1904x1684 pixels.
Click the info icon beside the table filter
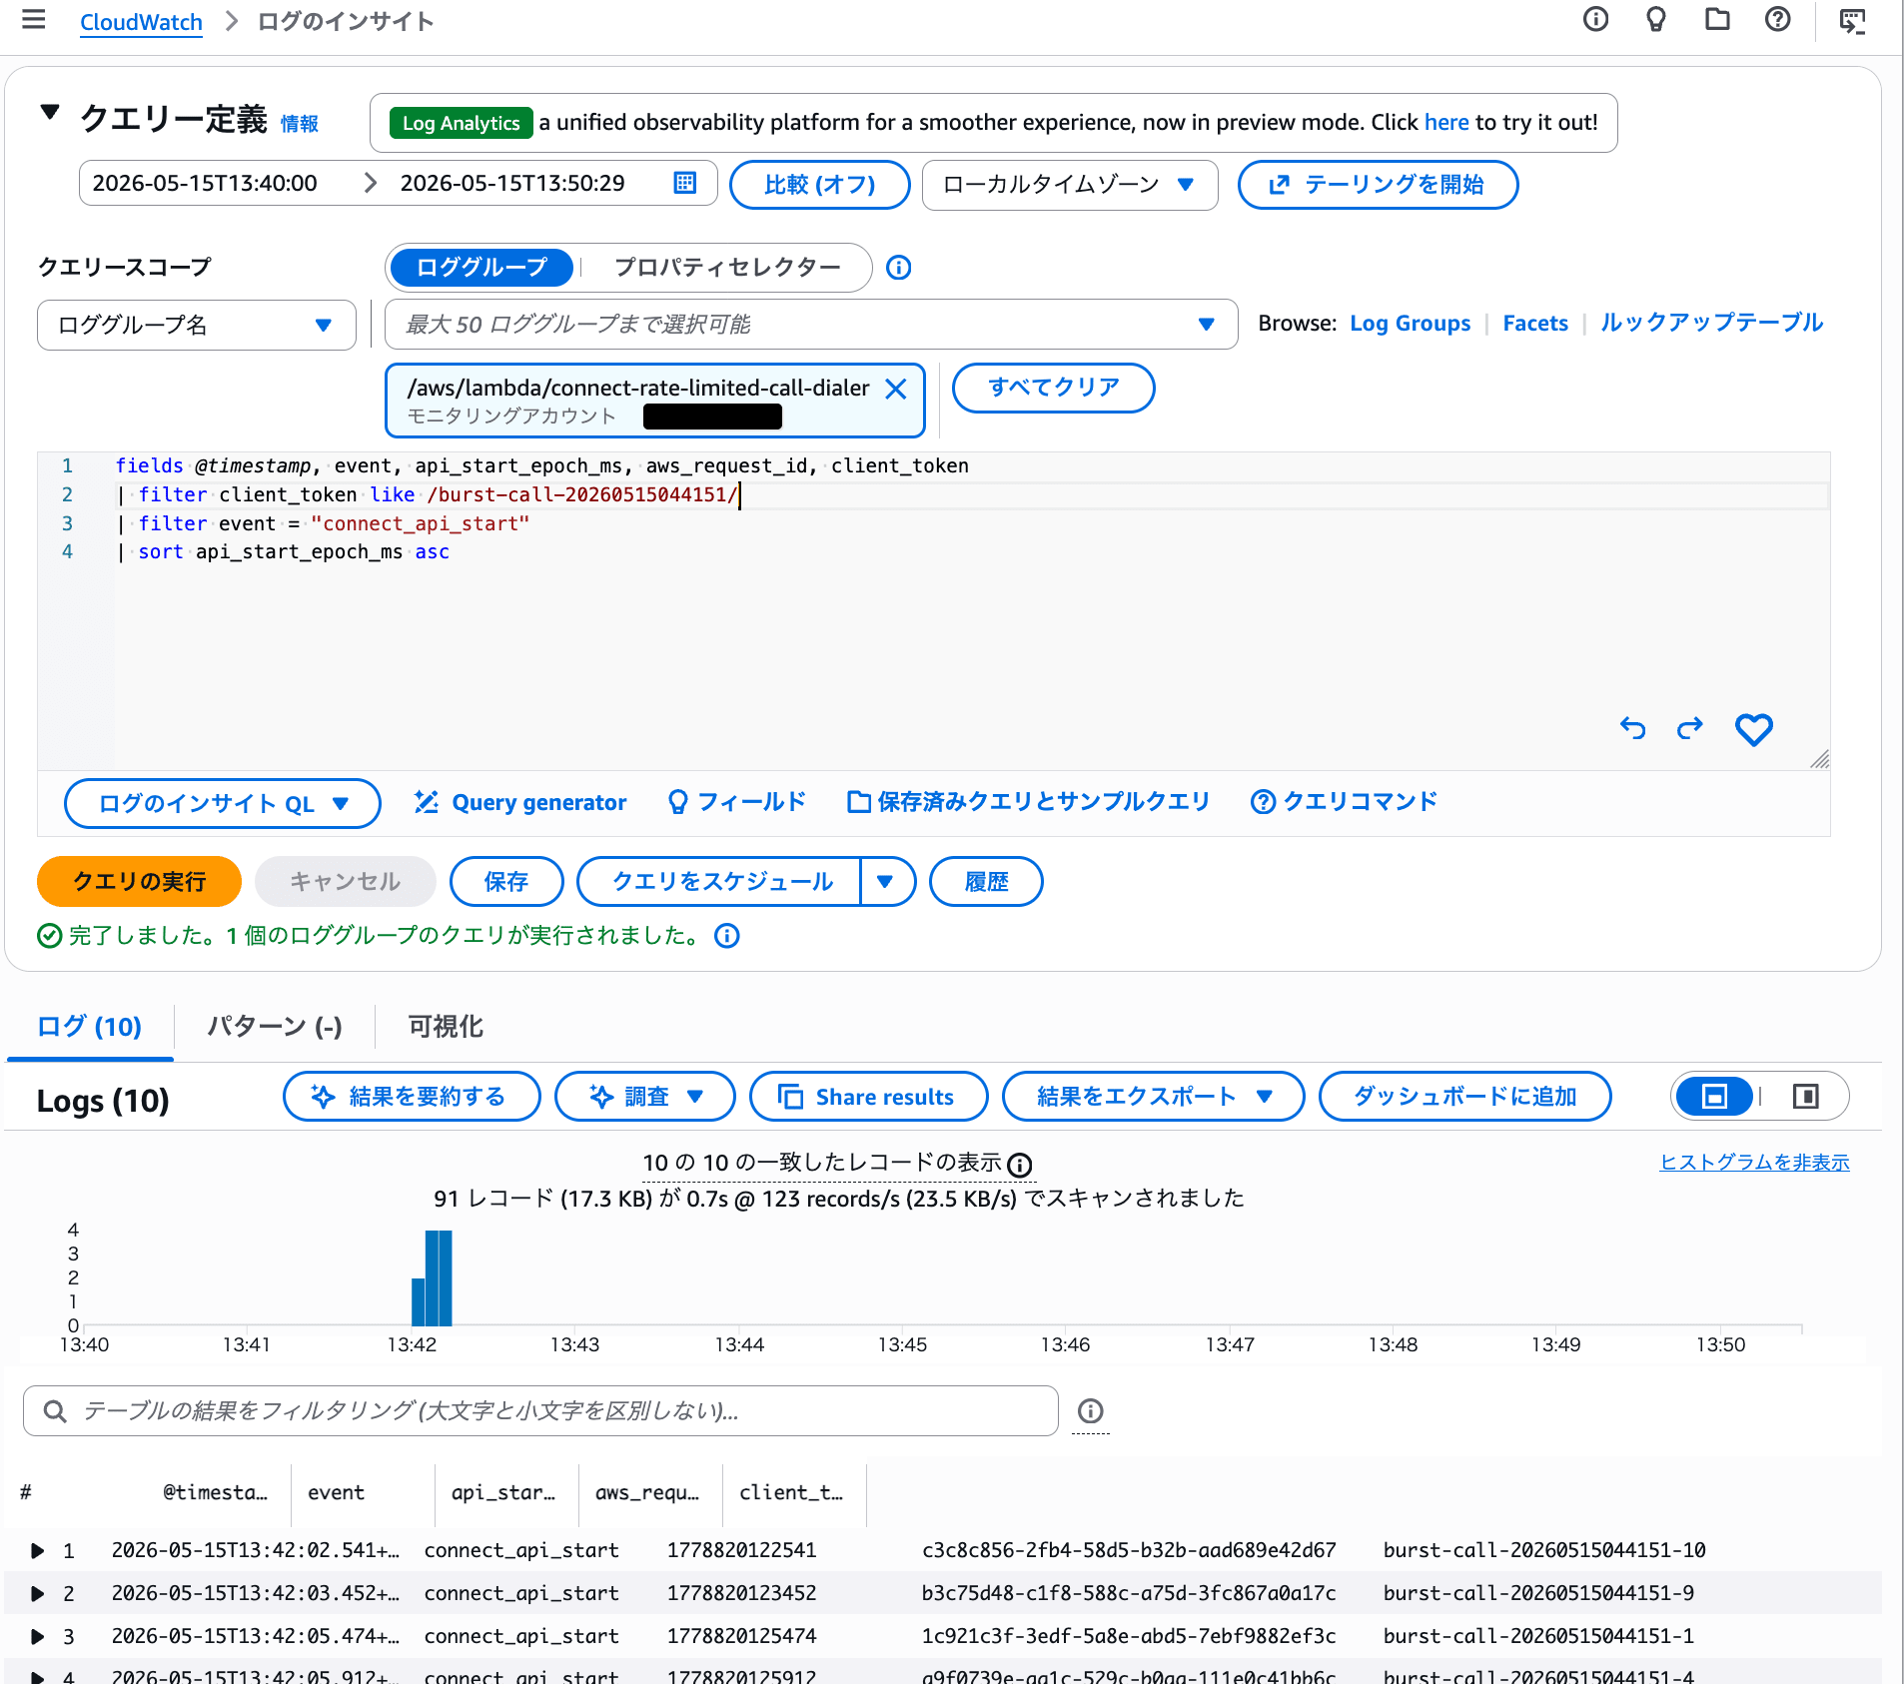click(1090, 1411)
